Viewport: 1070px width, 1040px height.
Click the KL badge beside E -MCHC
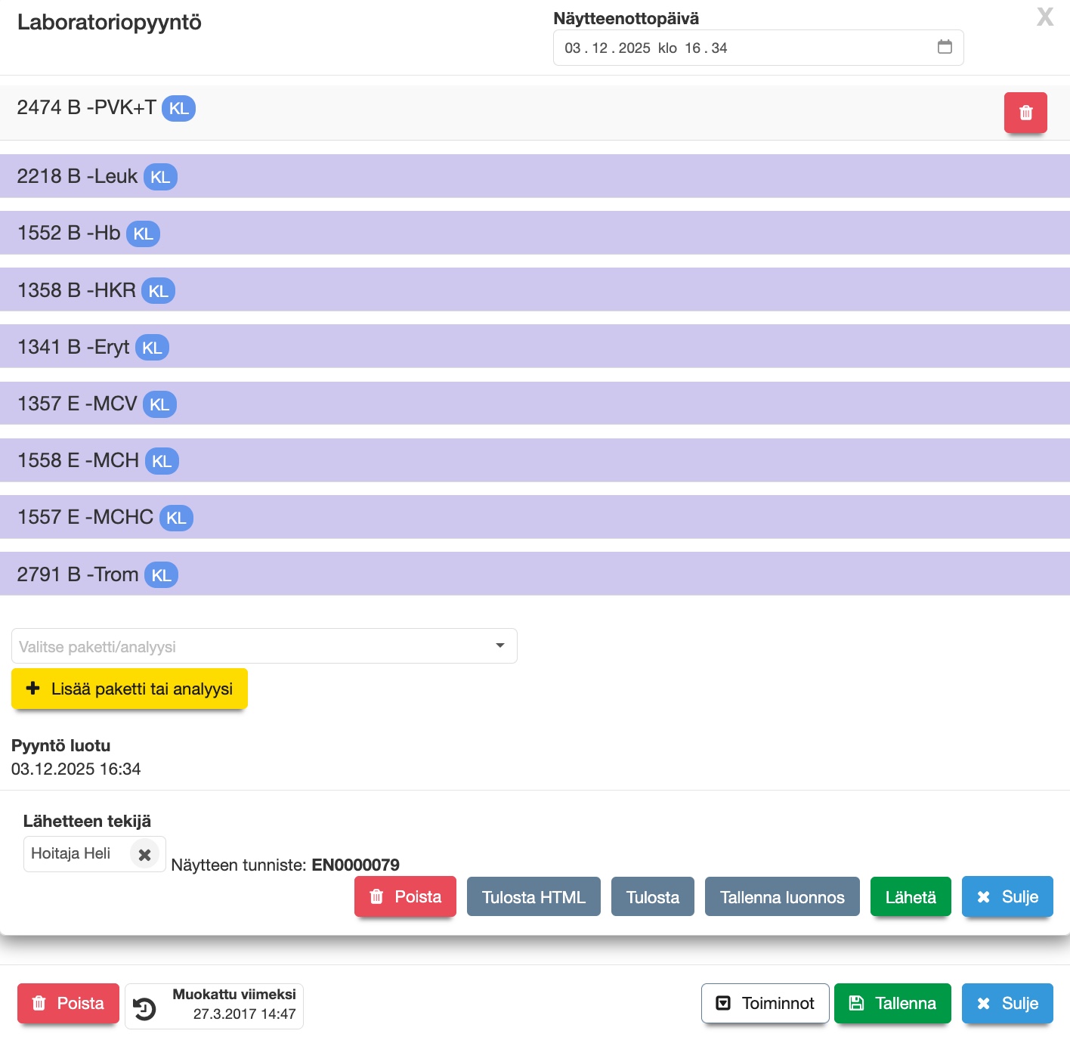tap(176, 518)
